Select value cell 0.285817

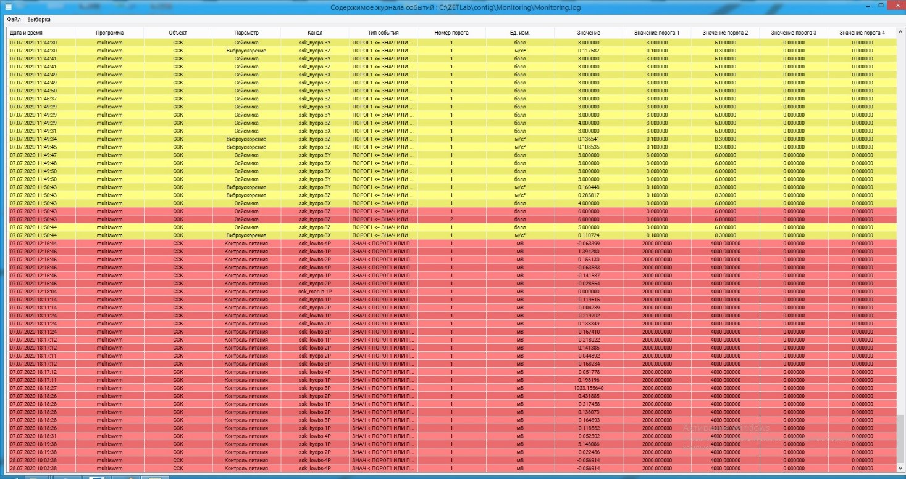click(589, 195)
